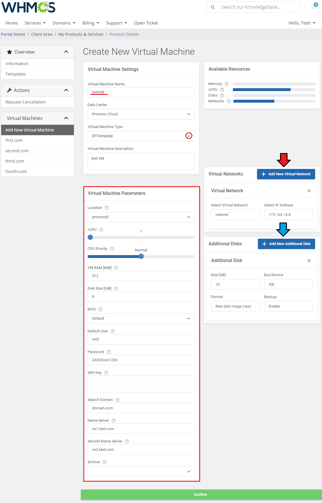Image resolution: width=322 pixels, height=503 pixels.
Task: Click the green Confirm button
Action: pyautogui.click(x=201, y=495)
